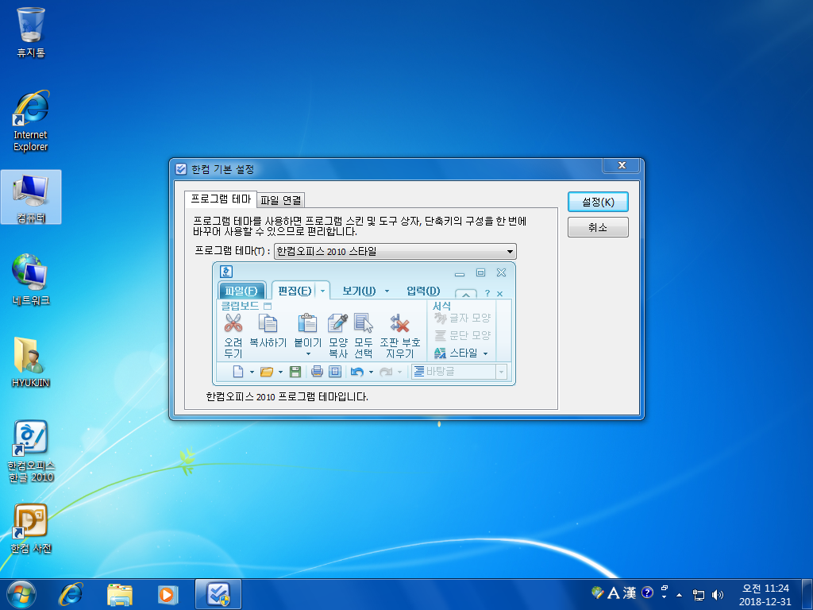This screenshot has width=813, height=610.
Task: Click the 파일(F) tab in theme preview
Action: coord(241,291)
